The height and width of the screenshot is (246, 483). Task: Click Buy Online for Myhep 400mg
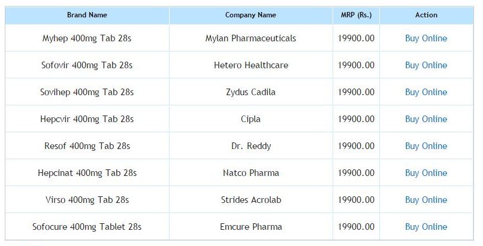426,38
